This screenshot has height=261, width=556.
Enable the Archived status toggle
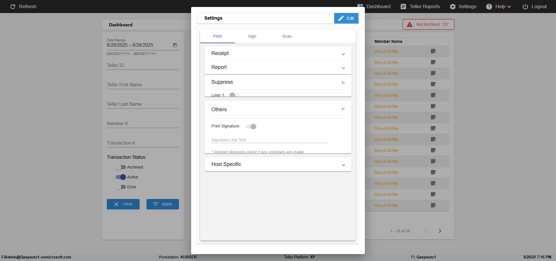(120, 167)
